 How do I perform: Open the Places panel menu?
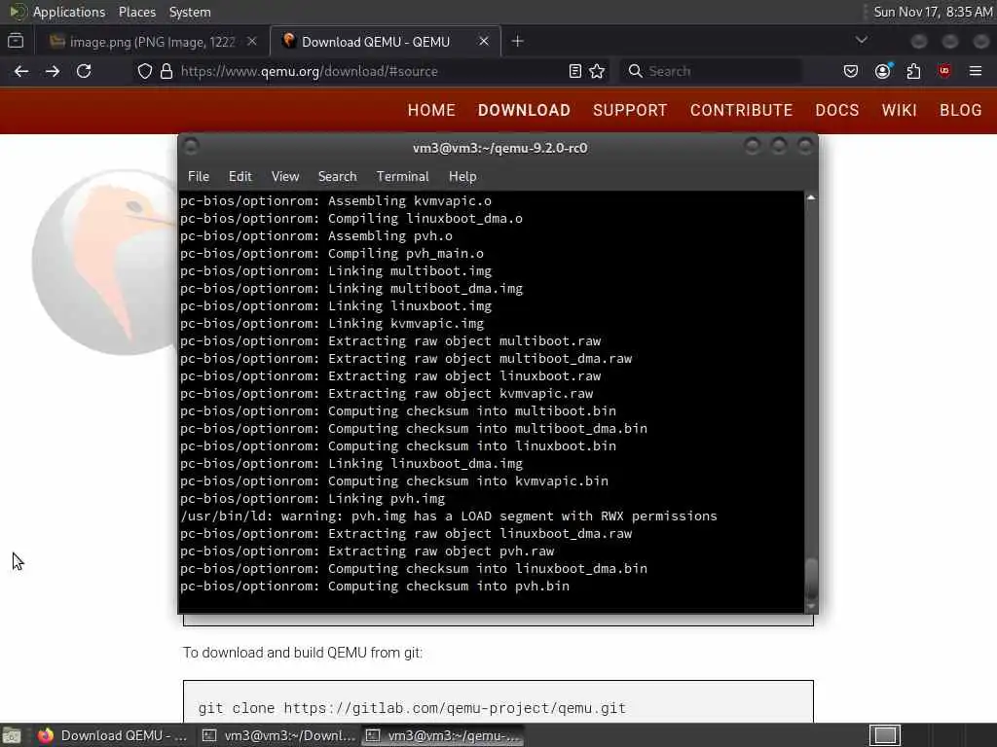pyautogui.click(x=136, y=12)
